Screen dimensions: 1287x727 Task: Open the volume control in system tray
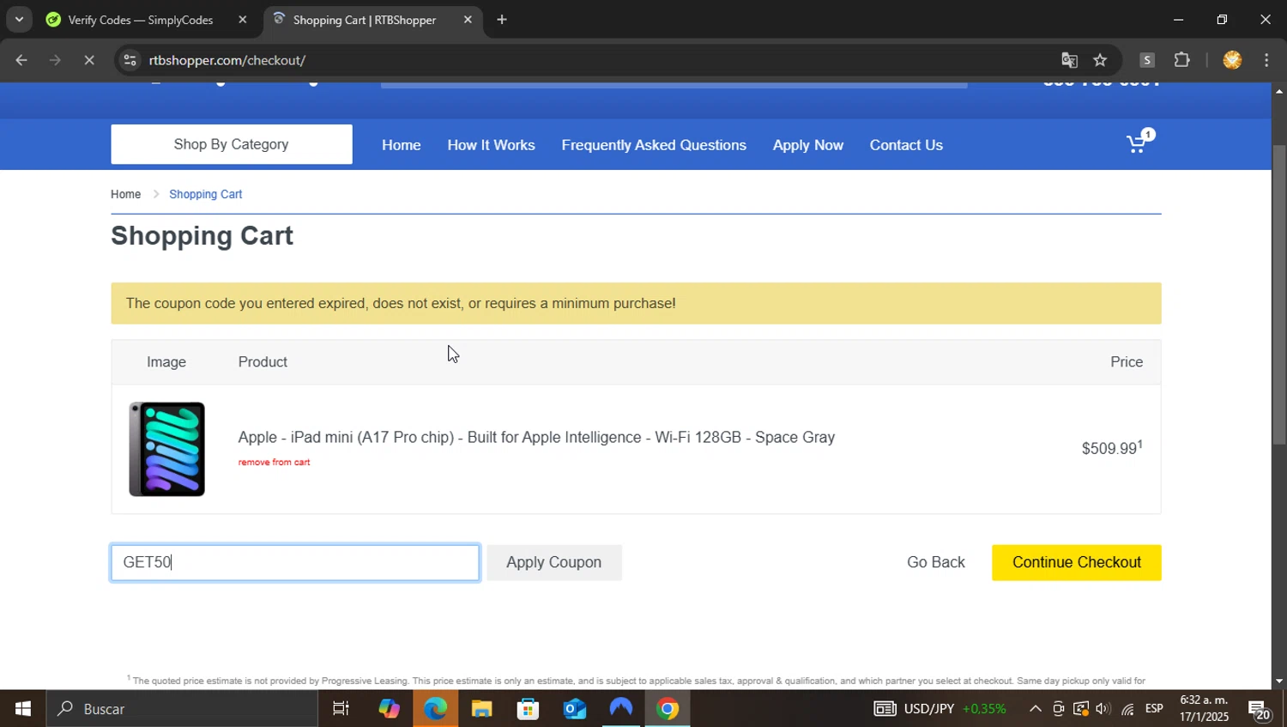(x=1103, y=709)
